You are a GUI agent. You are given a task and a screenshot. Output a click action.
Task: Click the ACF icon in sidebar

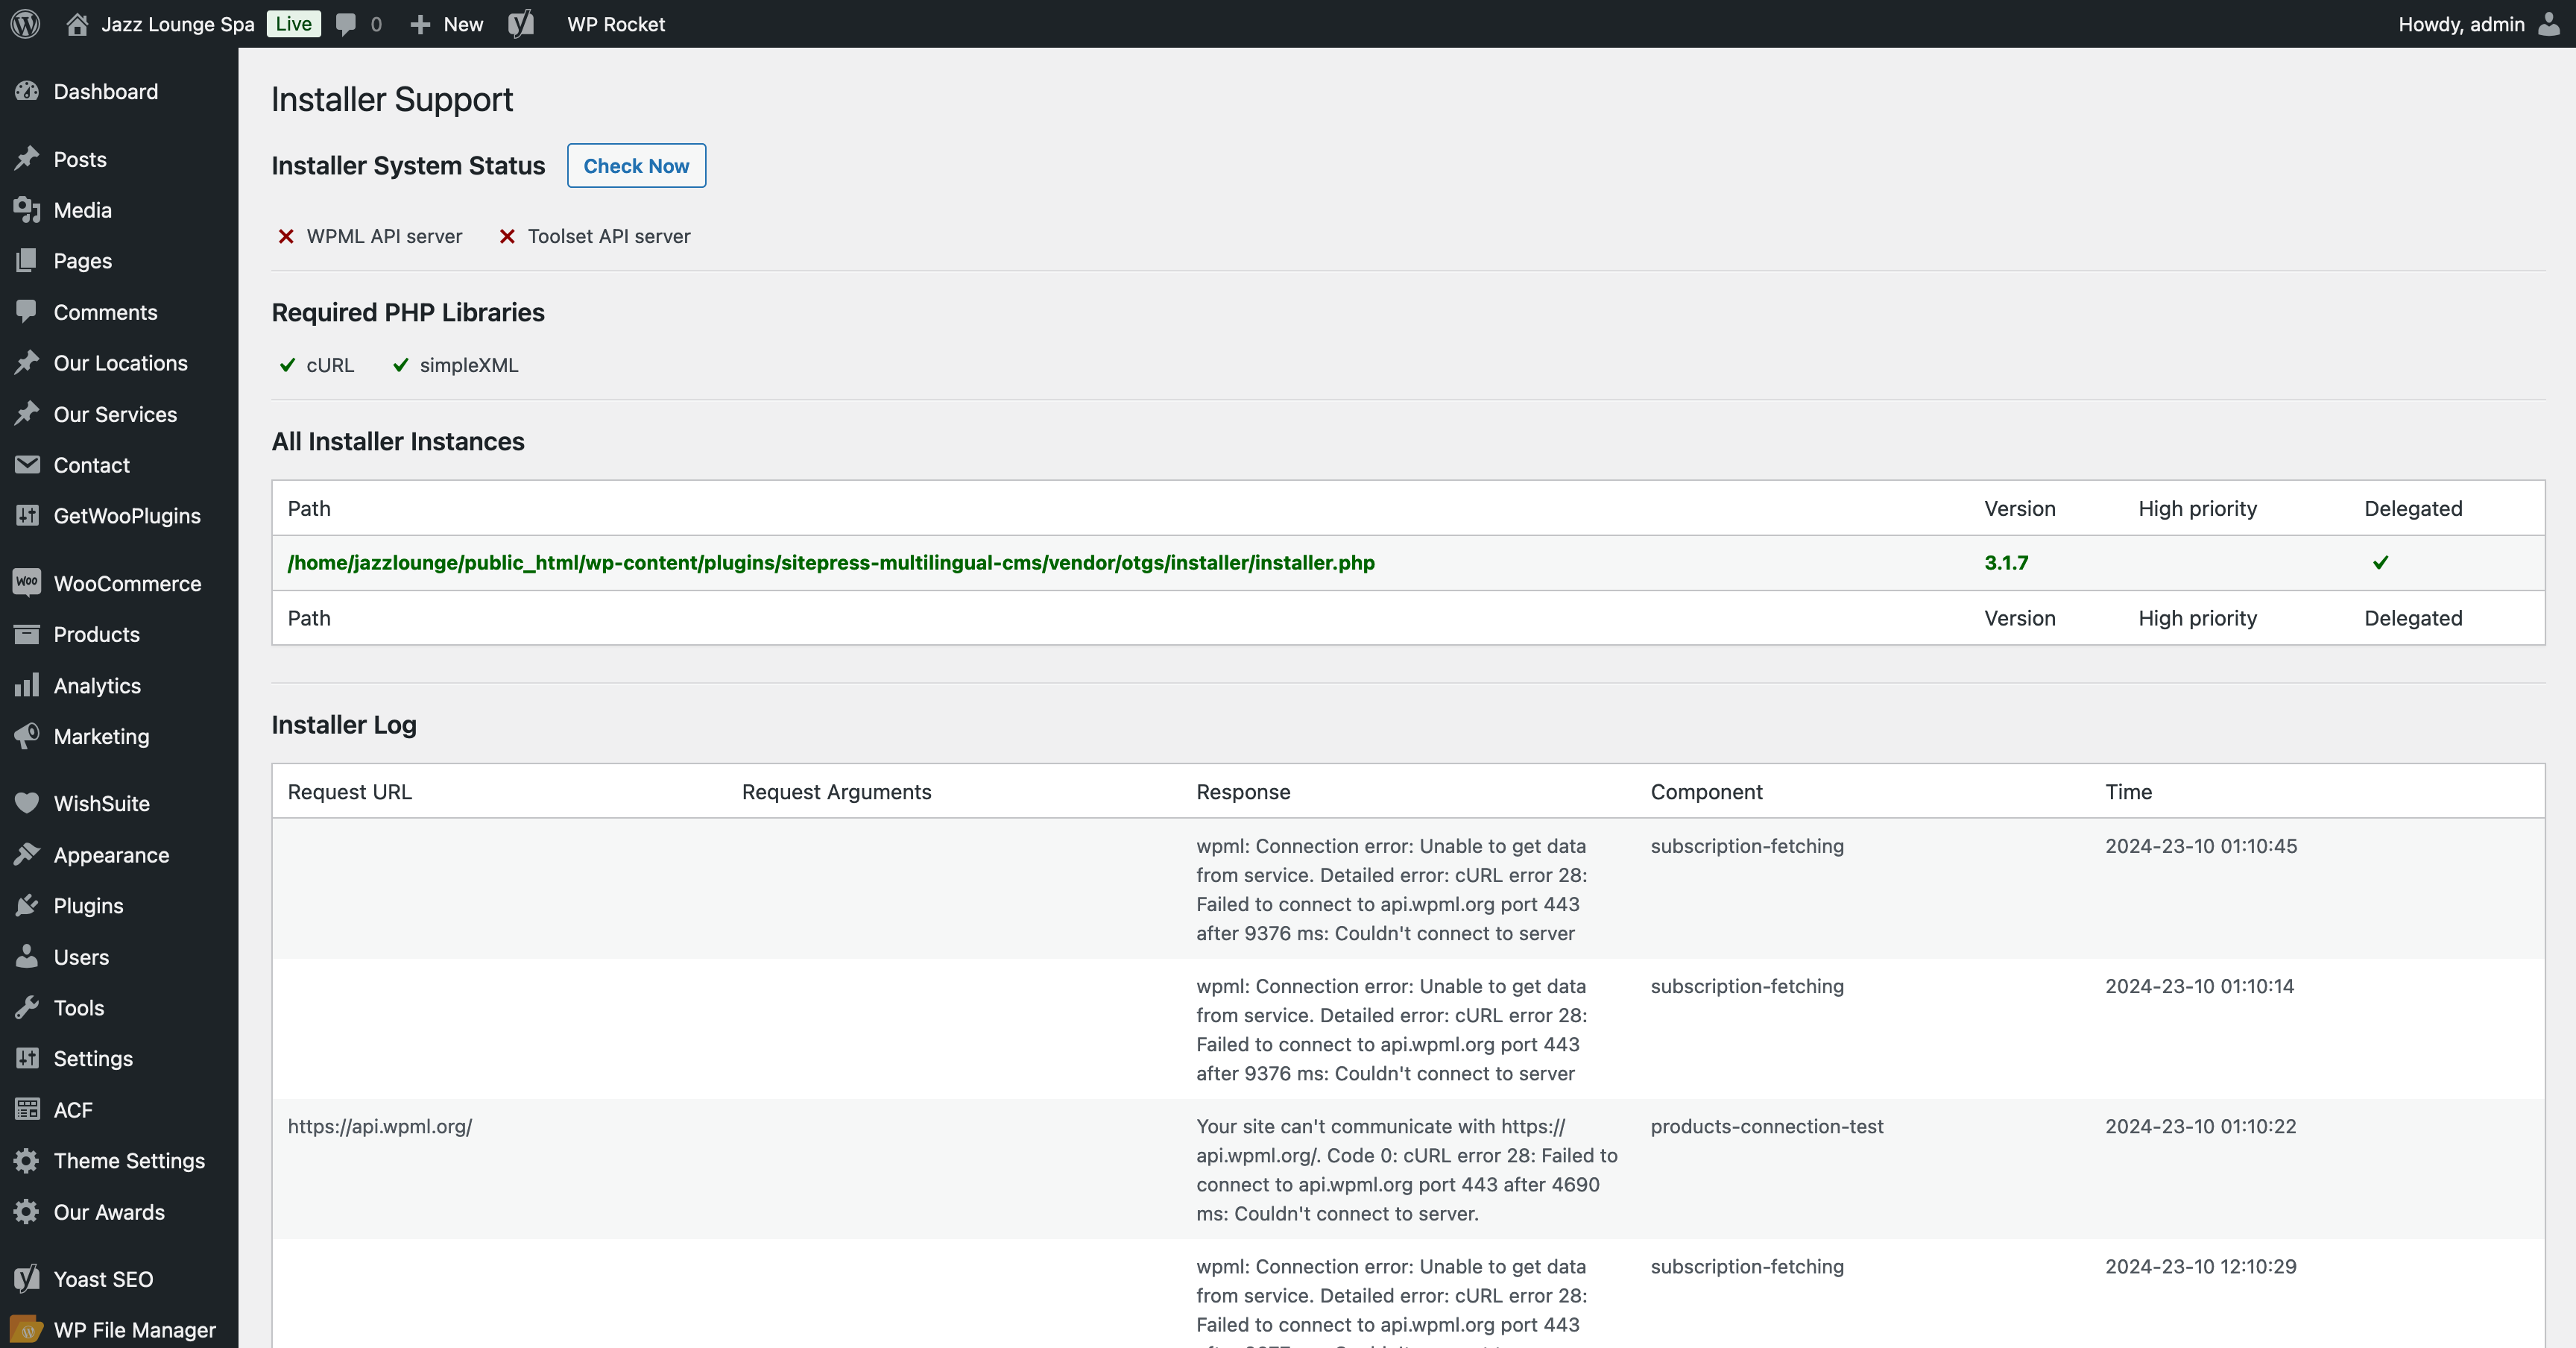coord(27,1109)
